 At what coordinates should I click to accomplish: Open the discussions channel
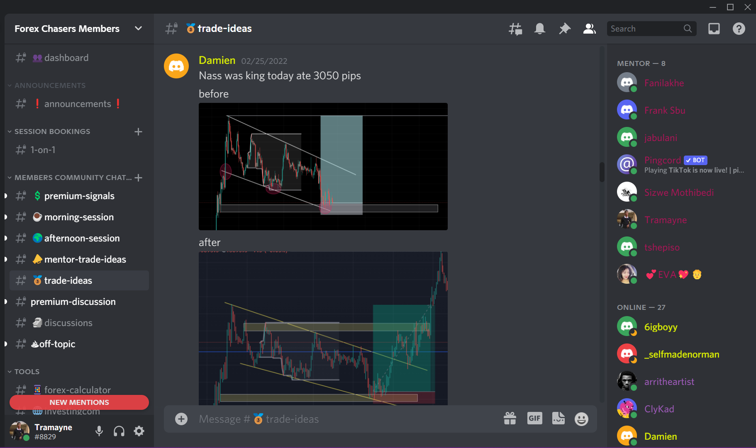pos(79,323)
